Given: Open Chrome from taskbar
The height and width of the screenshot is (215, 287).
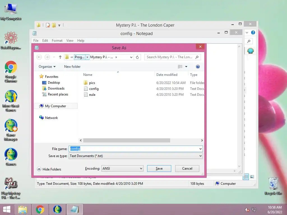Looking at the screenshot, I should (40, 209).
